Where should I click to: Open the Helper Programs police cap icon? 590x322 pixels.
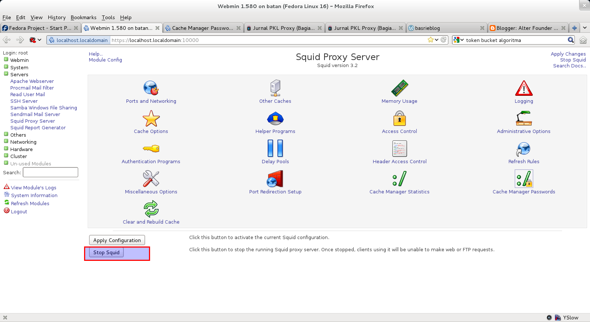click(x=275, y=119)
